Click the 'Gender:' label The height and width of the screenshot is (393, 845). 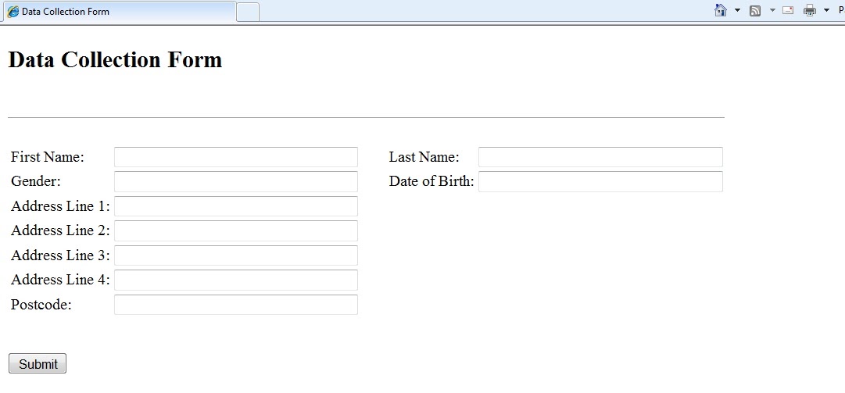36,181
